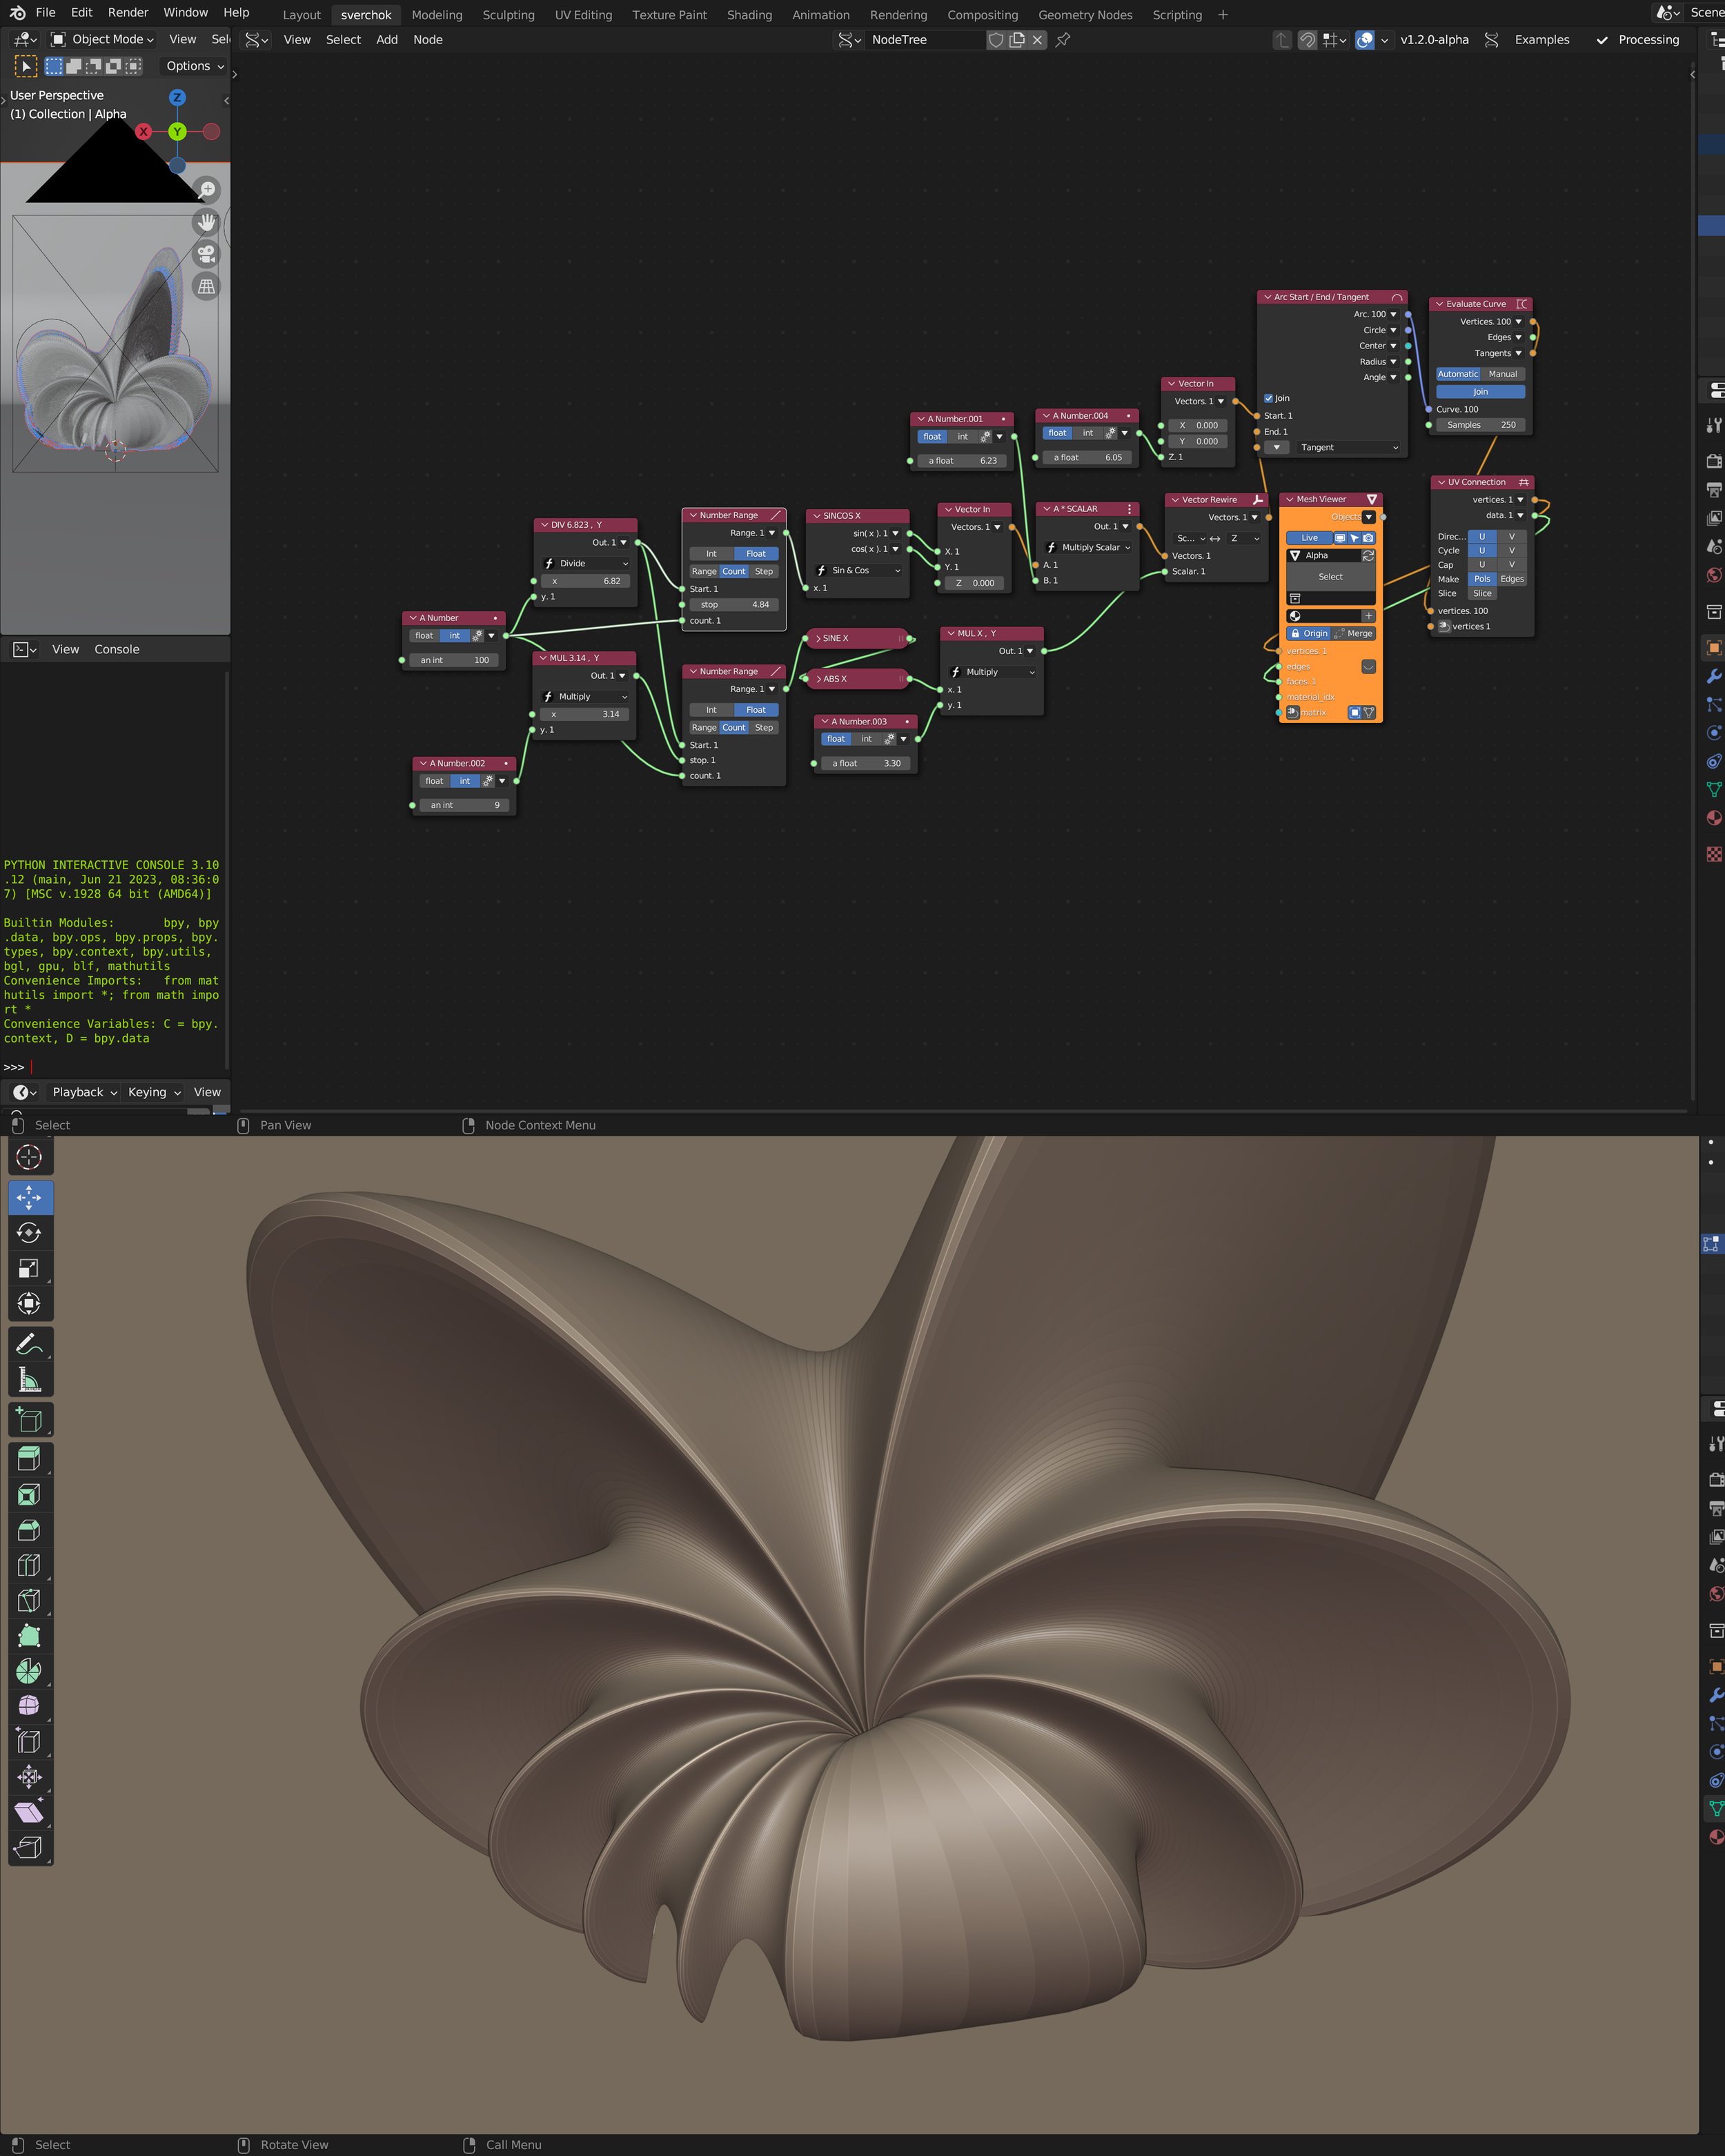
Task: Click the Samples 250 field in Evaluate Curve
Action: click(x=1480, y=425)
